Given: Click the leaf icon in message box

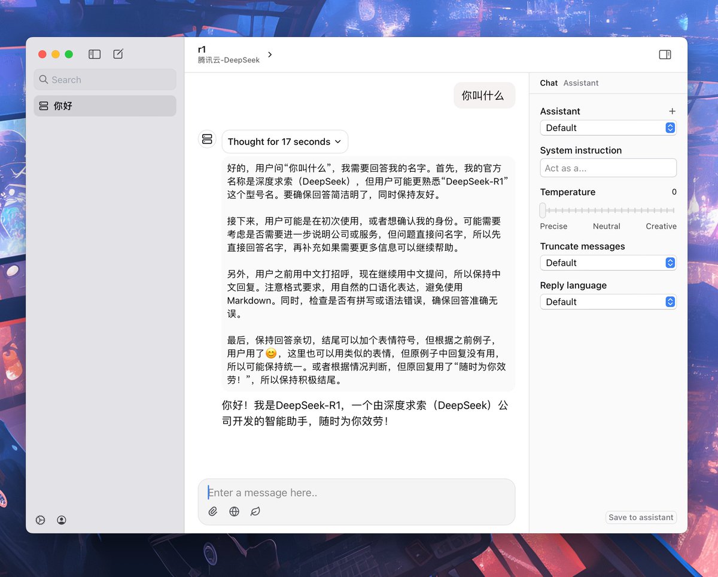Looking at the screenshot, I should point(255,511).
